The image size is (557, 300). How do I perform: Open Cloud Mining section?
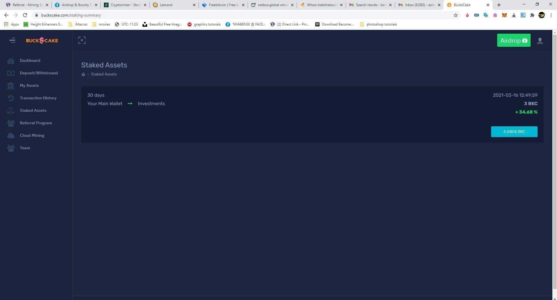click(x=32, y=135)
